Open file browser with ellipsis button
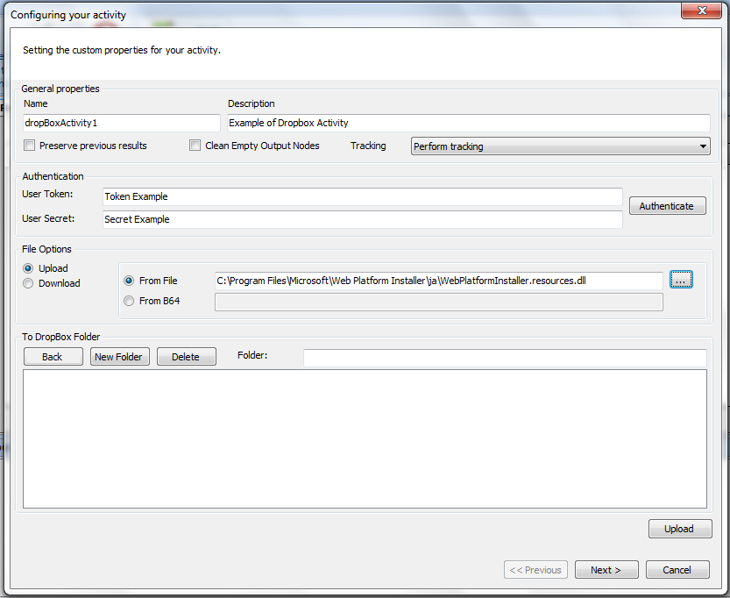This screenshot has height=598, width=730. click(681, 280)
